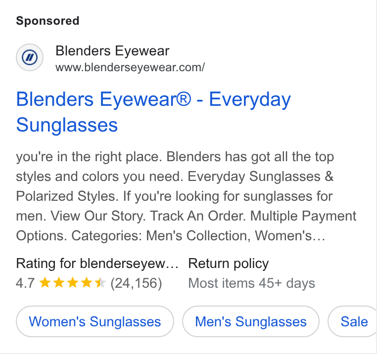Open the Men's Sunglasses sitelink chip
This screenshot has width=377, height=354.
[251, 321]
